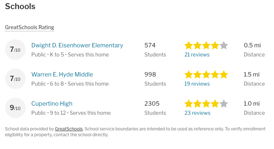Click the 7/10 rating badge for Hyde Middle
The width and height of the screenshot is (274, 149).
pos(15,79)
